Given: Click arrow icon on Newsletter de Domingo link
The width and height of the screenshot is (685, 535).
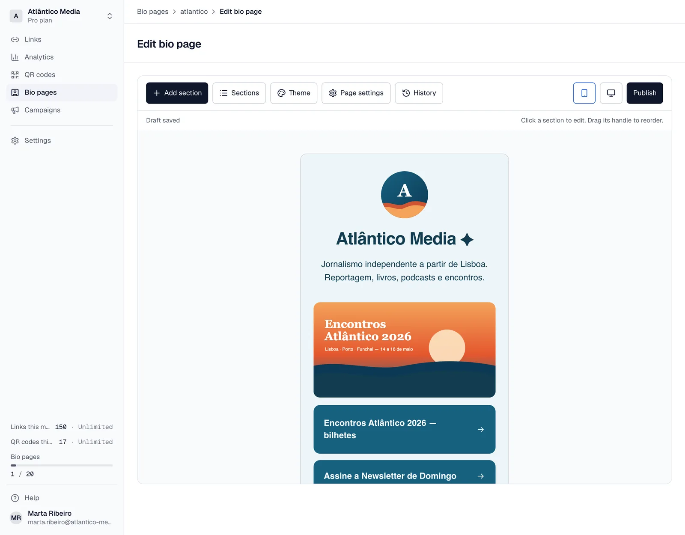Looking at the screenshot, I should (x=481, y=476).
